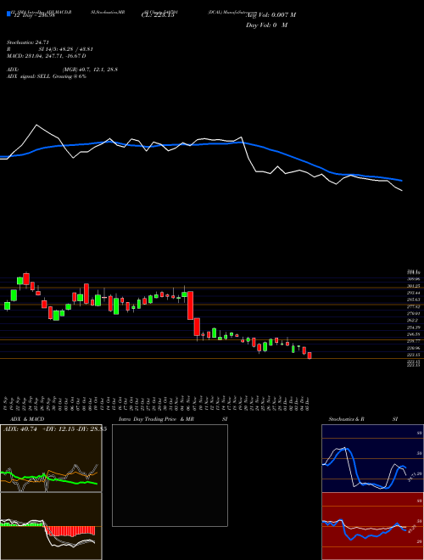Viewport: 424px width, 560px height.
Task: Click the thick blue SMA line's right end
Action: (x=401, y=181)
